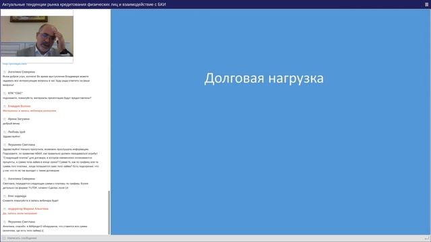This screenshot has height=242, width=431.
Task: Open the hamburger menu in the title bar
Action: (x=426, y=5)
